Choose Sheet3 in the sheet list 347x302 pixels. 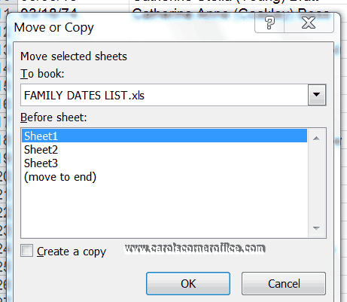(164, 163)
